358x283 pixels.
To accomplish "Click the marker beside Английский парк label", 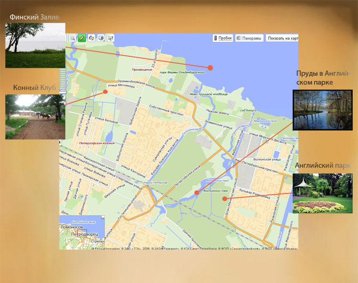I will 225,199.
